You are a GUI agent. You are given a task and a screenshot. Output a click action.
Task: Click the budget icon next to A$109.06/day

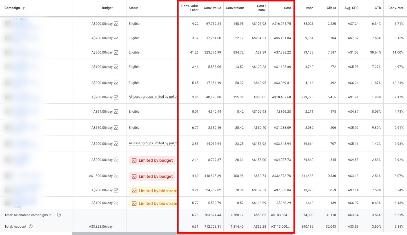pos(116,203)
